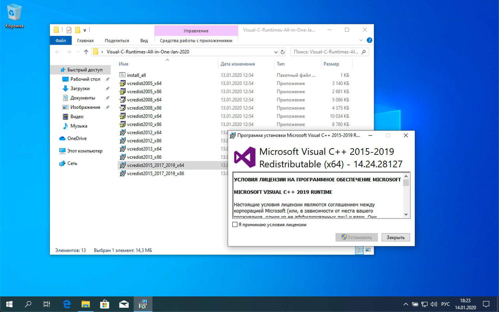
Task: Click the volume speaker tray icon
Action: 434,304
